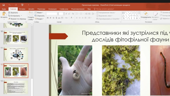The image size is (170, 96).
Task: Open the Анимация tab
Action: coord(53,9)
